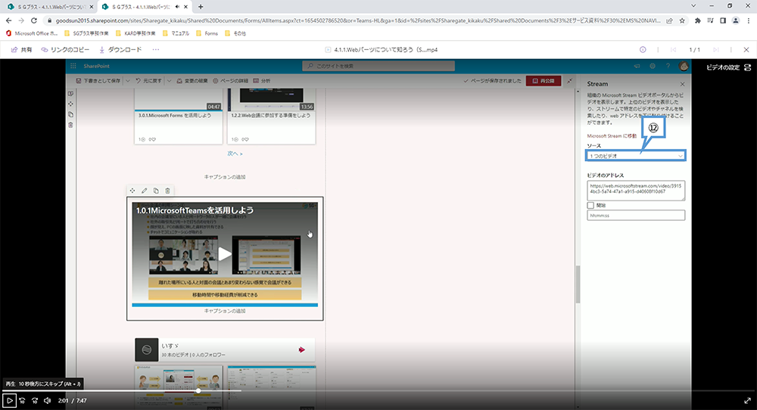Click 次へ next link under video list
The width and height of the screenshot is (757, 410).
235,154
